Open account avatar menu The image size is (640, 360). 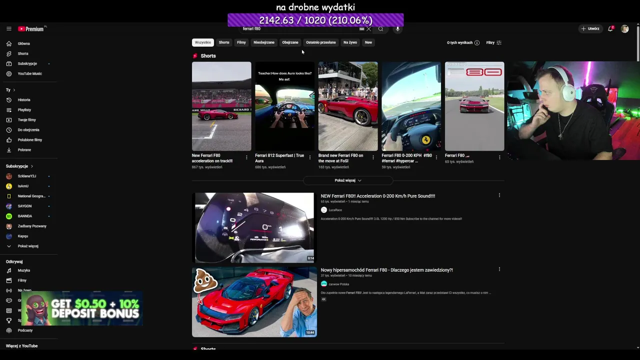624,29
